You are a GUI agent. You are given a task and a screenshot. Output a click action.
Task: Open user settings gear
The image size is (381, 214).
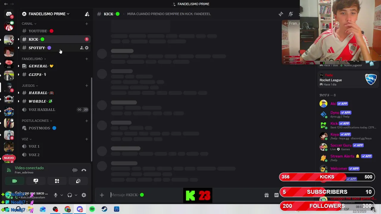point(84,195)
